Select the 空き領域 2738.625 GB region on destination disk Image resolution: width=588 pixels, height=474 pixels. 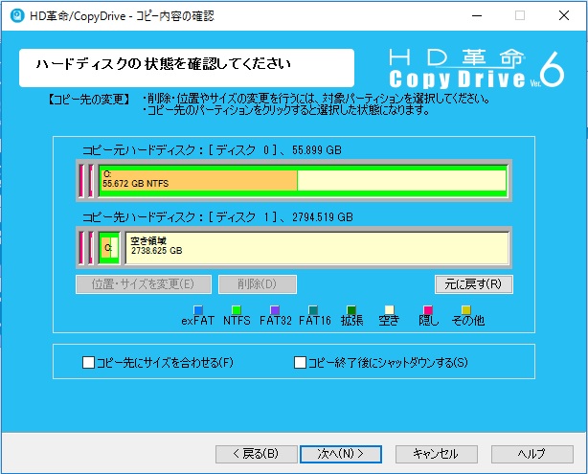tap(317, 248)
